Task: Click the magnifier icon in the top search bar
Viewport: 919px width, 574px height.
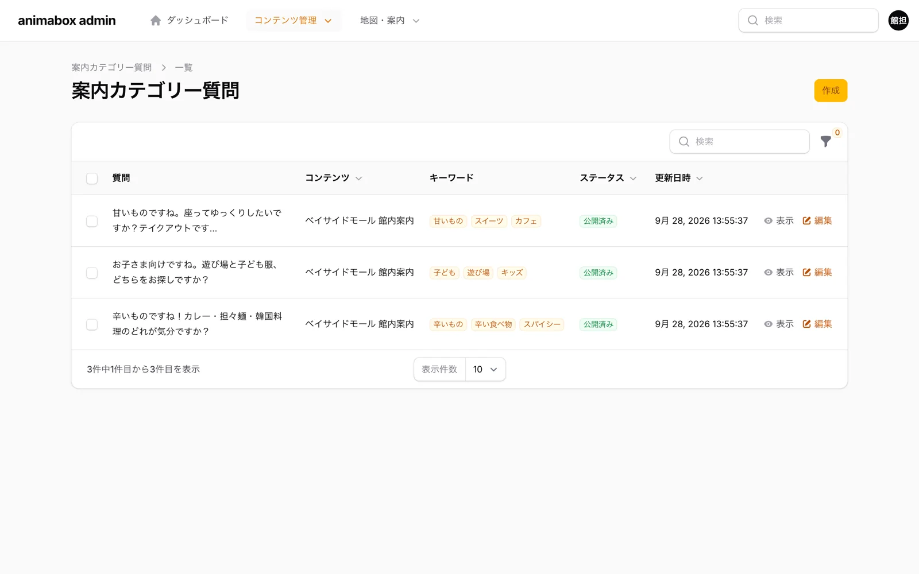Action: pyautogui.click(x=752, y=21)
